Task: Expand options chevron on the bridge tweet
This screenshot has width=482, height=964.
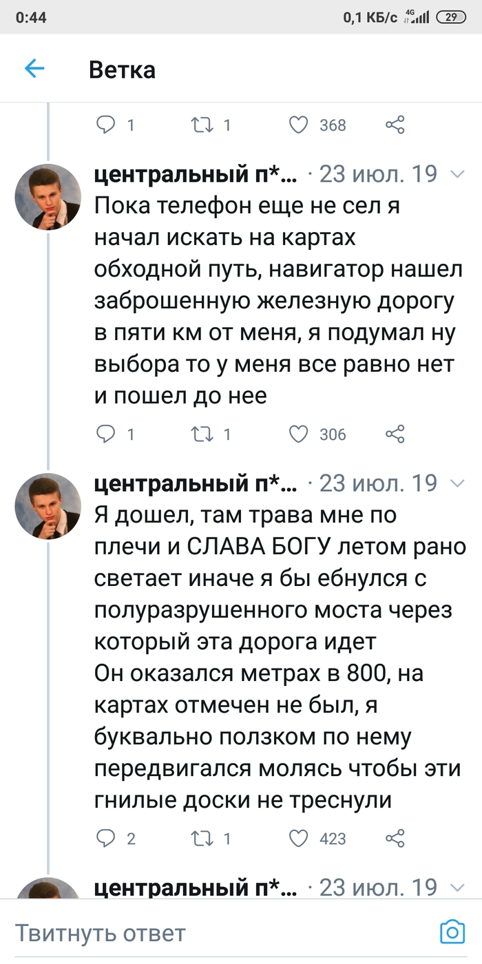Action: click(457, 485)
